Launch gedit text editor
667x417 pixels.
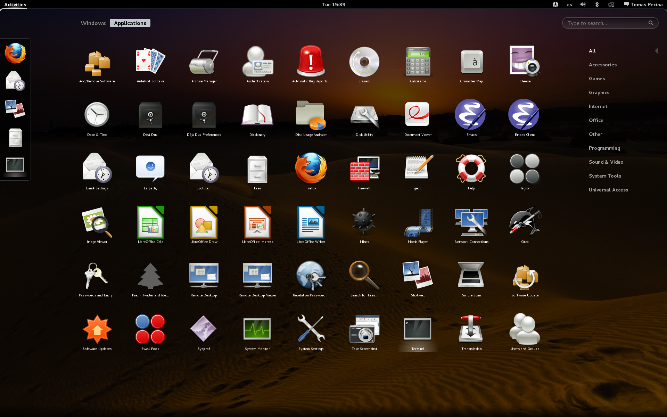pyautogui.click(x=418, y=172)
